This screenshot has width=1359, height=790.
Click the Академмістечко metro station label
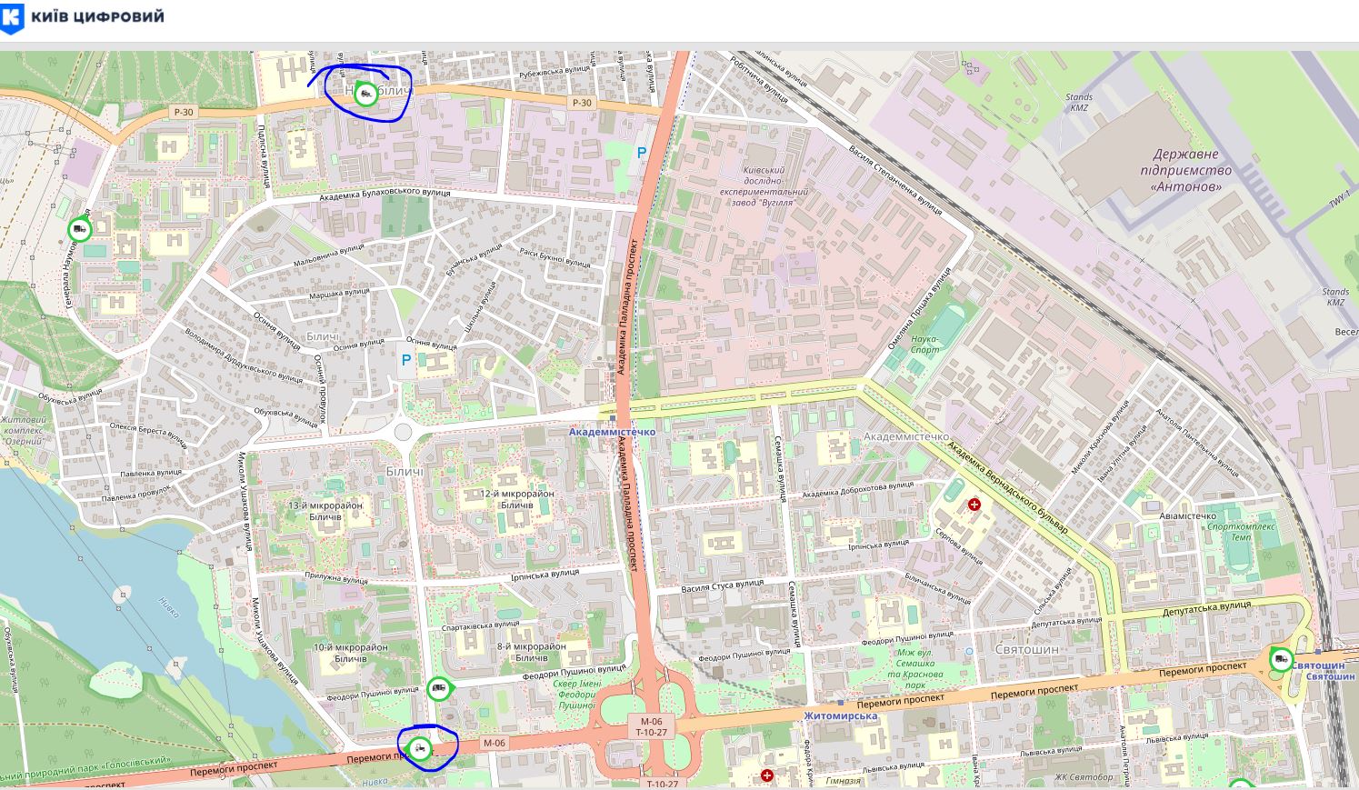point(612,432)
